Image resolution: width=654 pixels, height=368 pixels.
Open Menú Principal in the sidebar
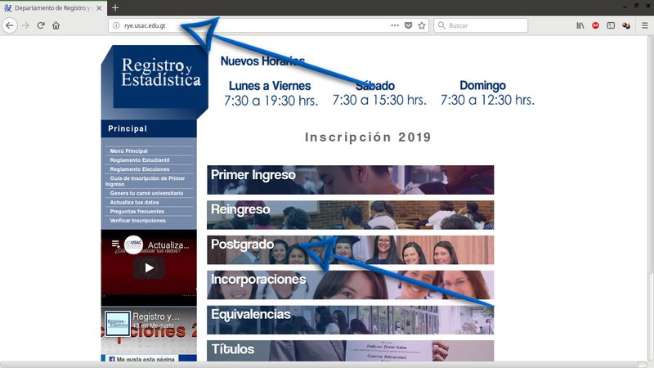tap(129, 151)
